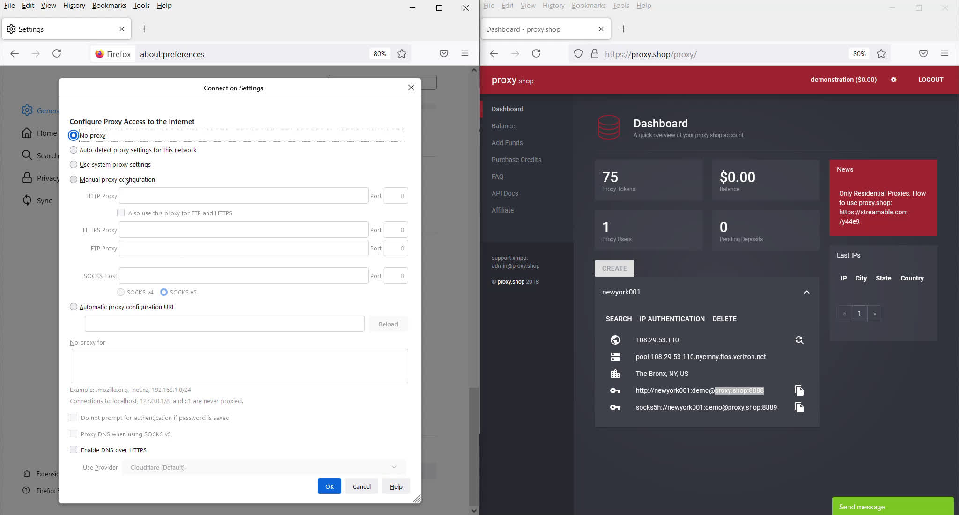Screen dimensions: 959x515
Task: Click the CREATE button
Action: click(614, 268)
